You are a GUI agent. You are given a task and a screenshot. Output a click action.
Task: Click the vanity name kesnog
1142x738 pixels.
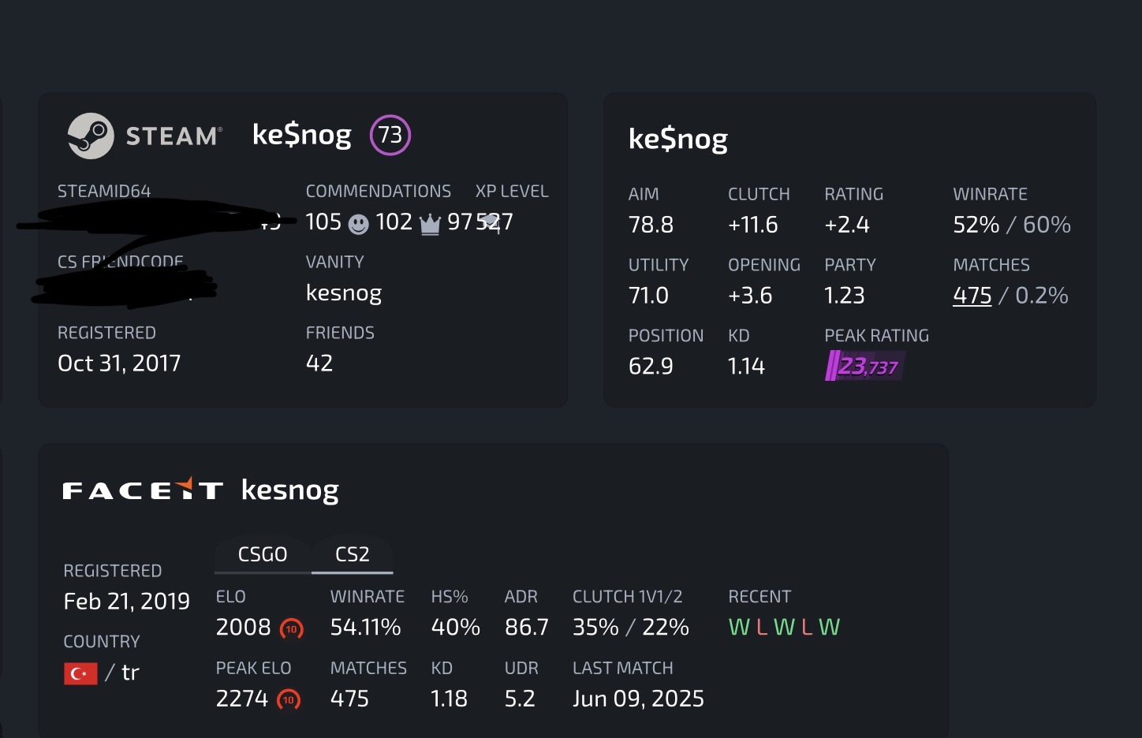click(344, 293)
